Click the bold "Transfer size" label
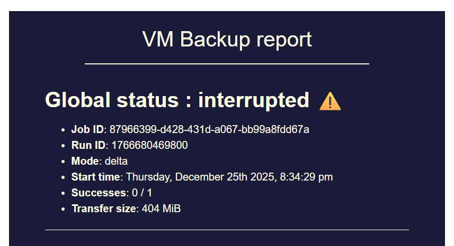 (103, 209)
